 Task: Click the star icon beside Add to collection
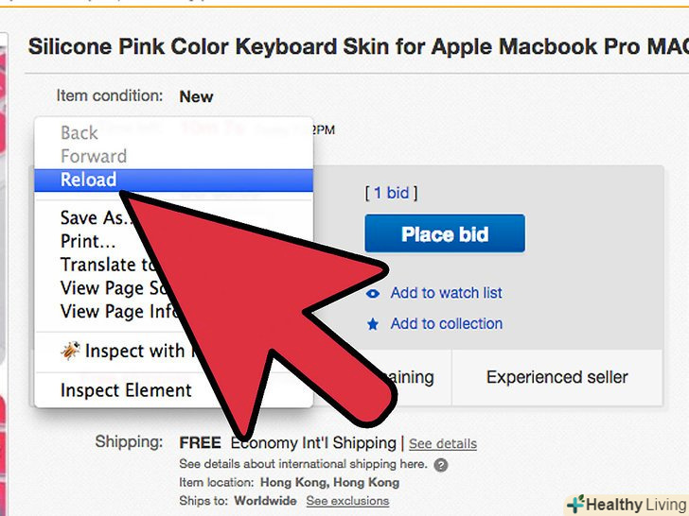pos(373,324)
